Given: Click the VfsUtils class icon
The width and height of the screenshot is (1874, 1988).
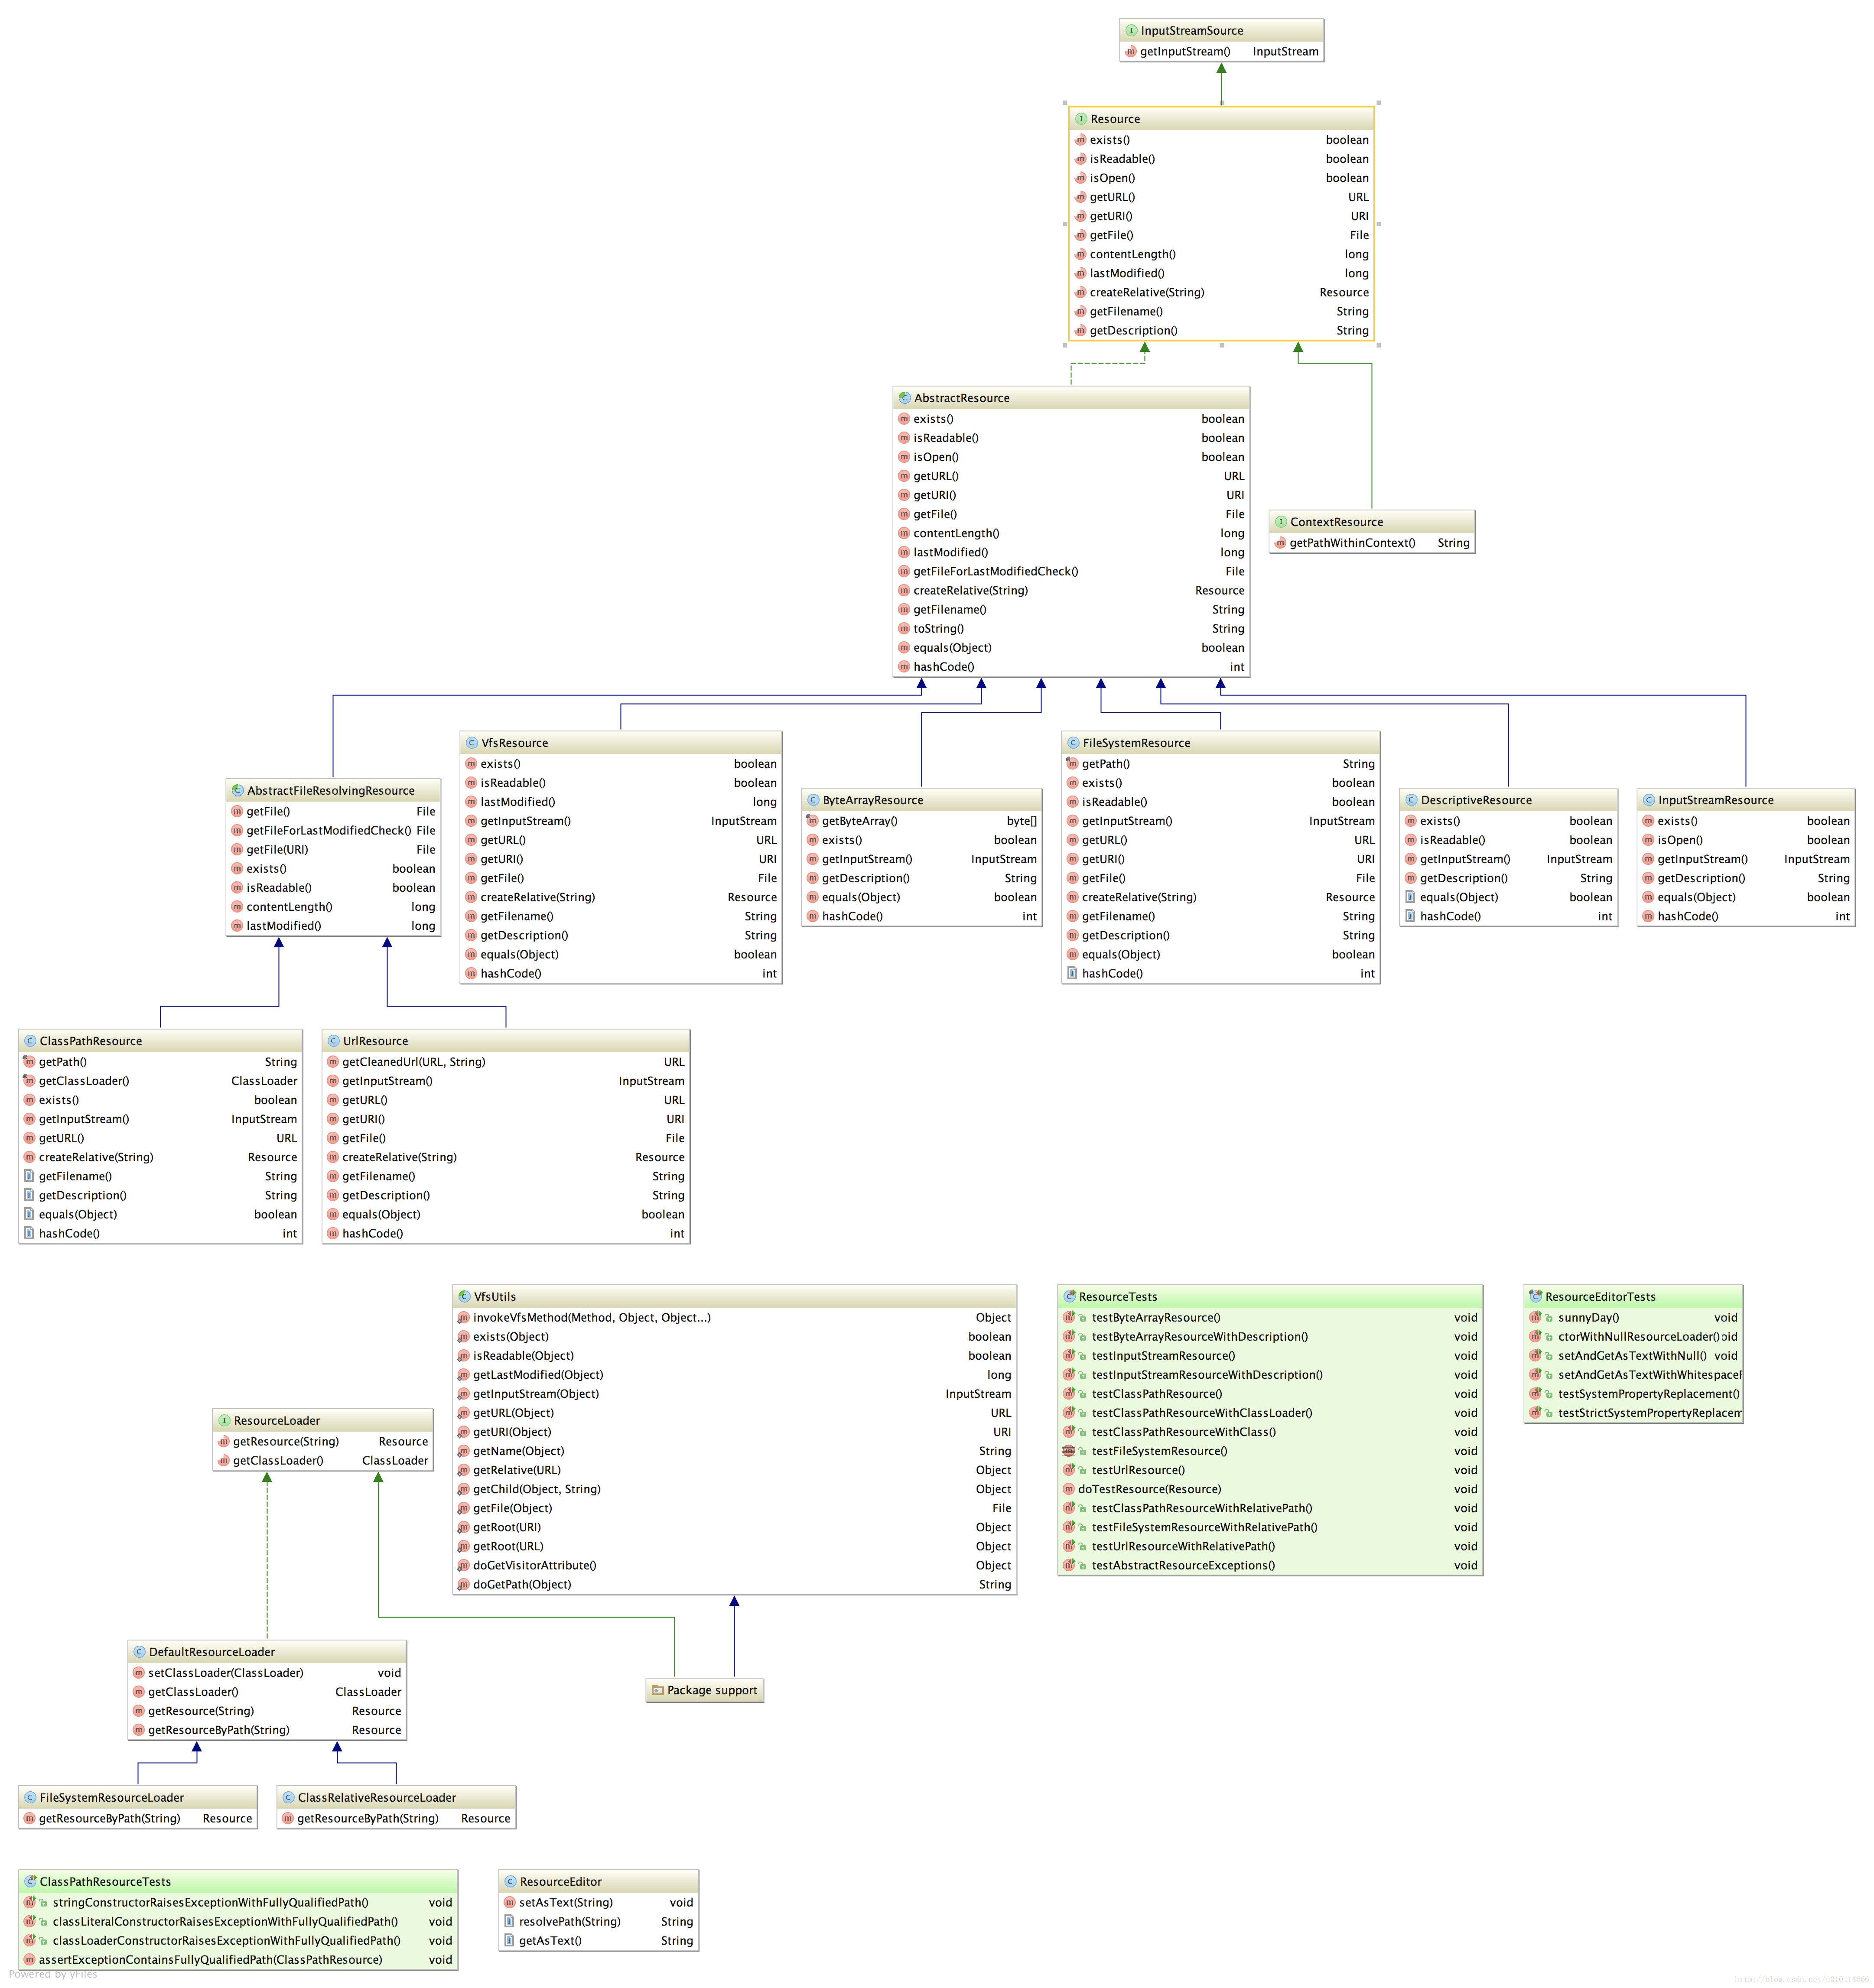Looking at the screenshot, I should [x=464, y=1297].
